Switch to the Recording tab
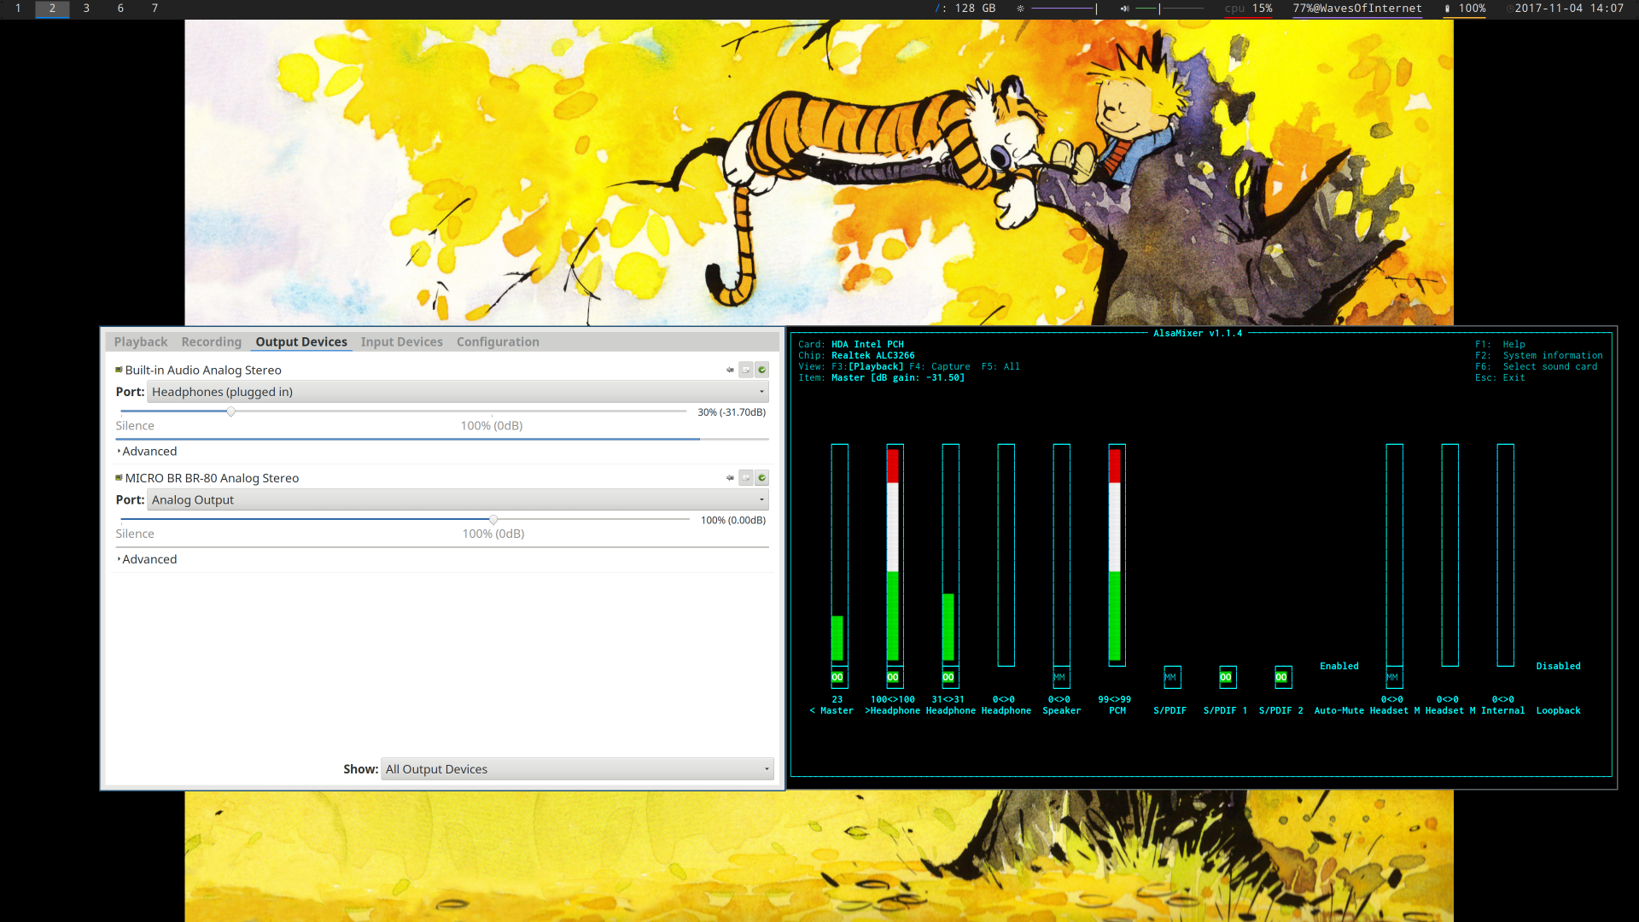This screenshot has height=922, width=1639. point(211,341)
